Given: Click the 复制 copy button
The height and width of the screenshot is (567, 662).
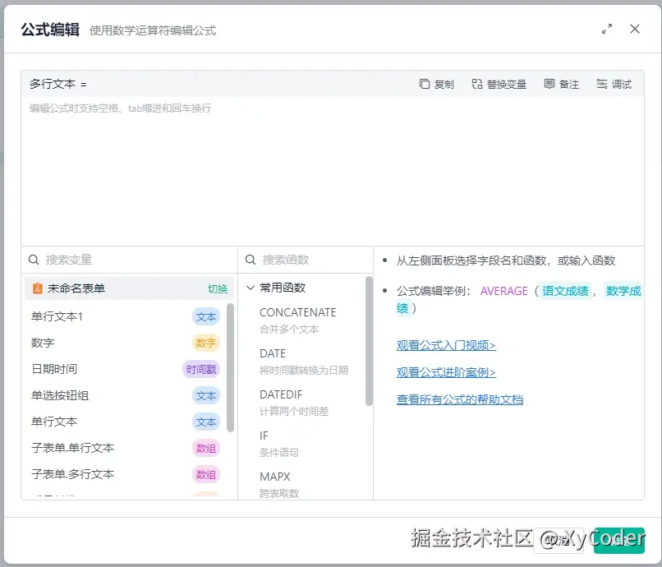Looking at the screenshot, I should coord(437,84).
